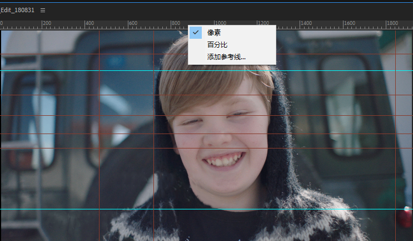Image resolution: width=413 pixels, height=241 pixels.
Task: Click the 600 mark on the ruler
Action: 132,24
